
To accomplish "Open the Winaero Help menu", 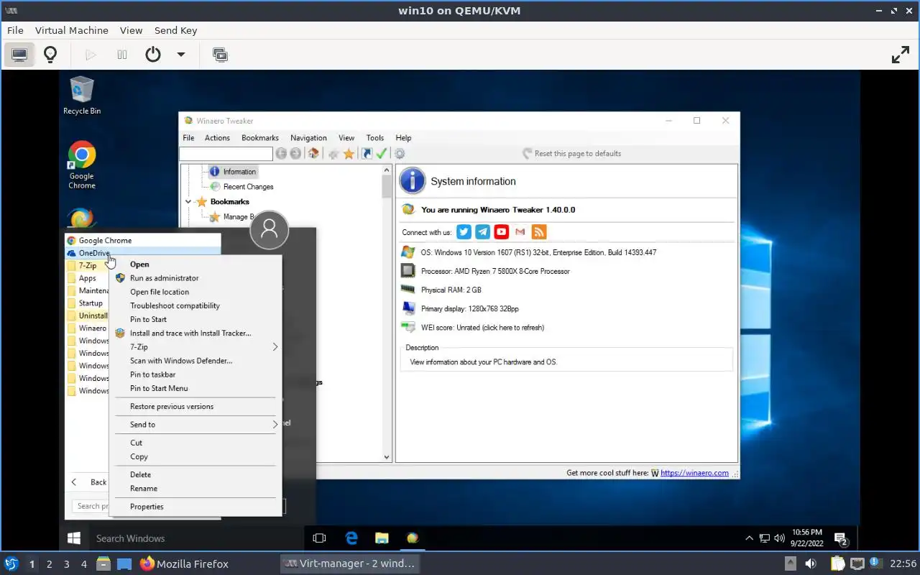I will [x=403, y=138].
